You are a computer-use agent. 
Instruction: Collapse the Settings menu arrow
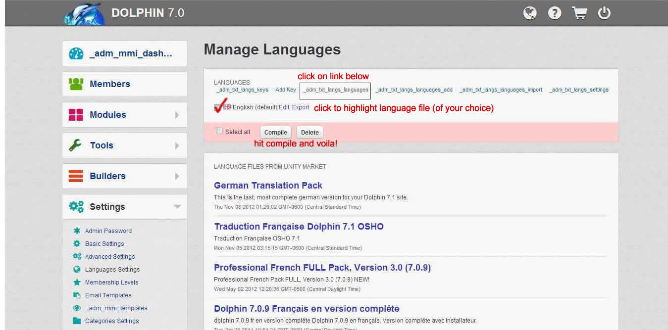point(177,207)
